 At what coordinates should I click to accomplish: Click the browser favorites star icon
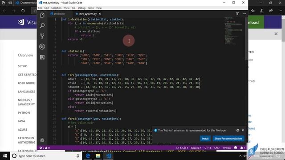[253, 11]
